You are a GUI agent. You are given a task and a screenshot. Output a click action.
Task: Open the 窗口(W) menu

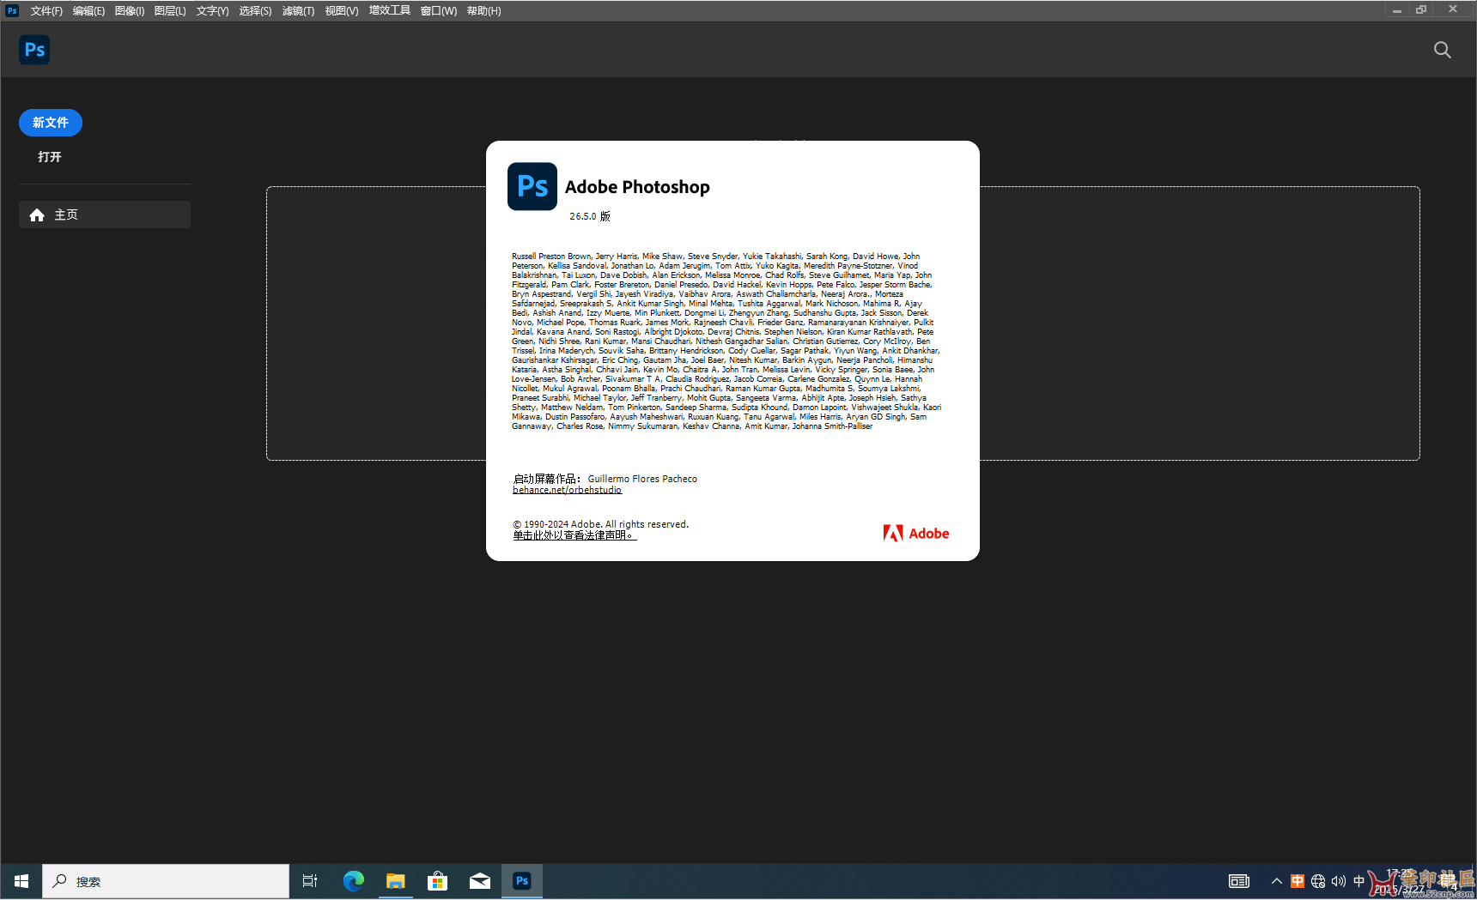pyautogui.click(x=439, y=11)
